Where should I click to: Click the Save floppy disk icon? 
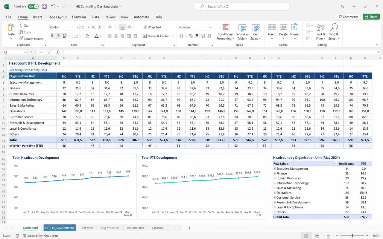click(x=44, y=6)
